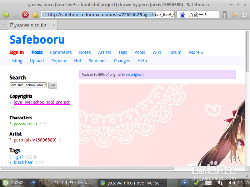This screenshot has height=187, width=250.
Task: Open the Tags menu item
Action: click(x=122, y=52)
